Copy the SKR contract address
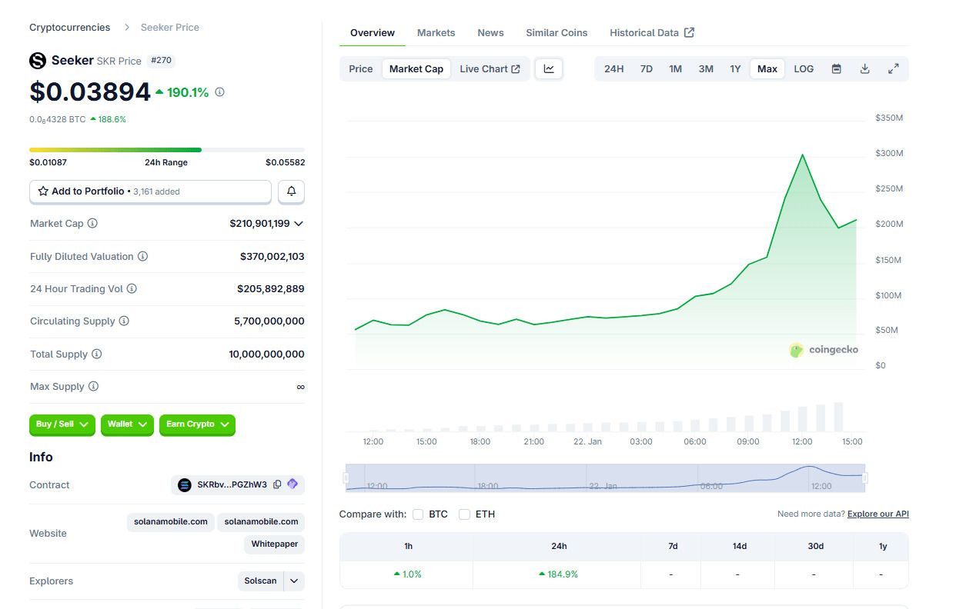This screenshot has height=609, width=976. pos(277,484)
